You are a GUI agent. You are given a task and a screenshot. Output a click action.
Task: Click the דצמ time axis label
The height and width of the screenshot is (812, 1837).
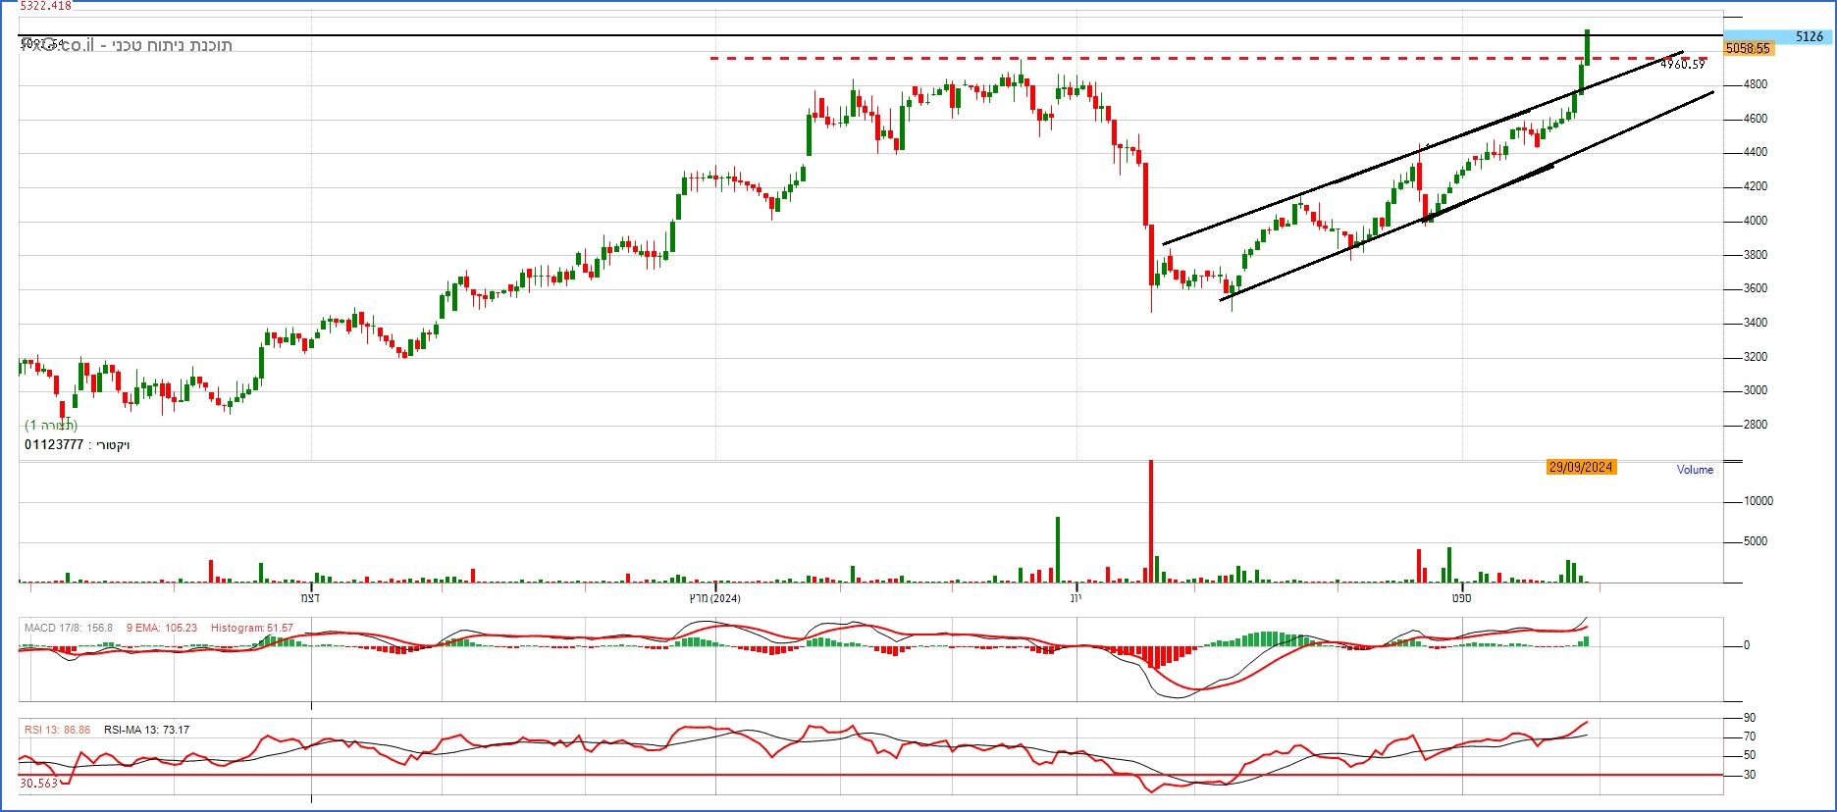tap(310, 598)
